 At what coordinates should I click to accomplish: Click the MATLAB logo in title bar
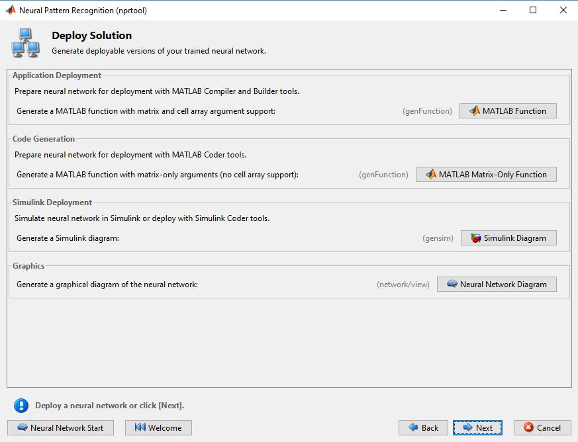(x=11, y=10)
